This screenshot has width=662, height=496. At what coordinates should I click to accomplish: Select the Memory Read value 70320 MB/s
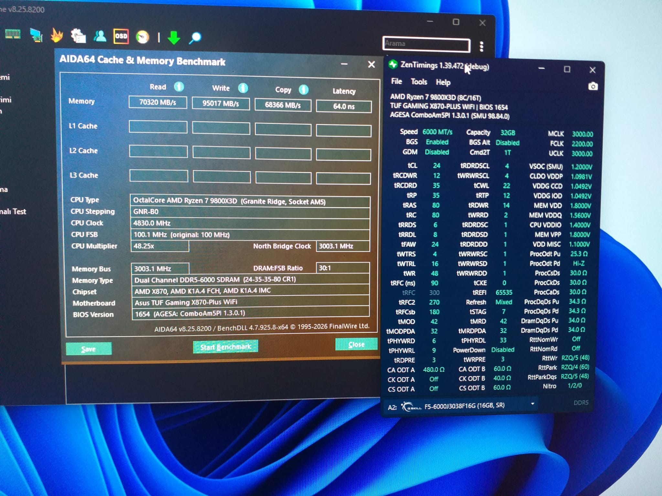tap(158, 102)
